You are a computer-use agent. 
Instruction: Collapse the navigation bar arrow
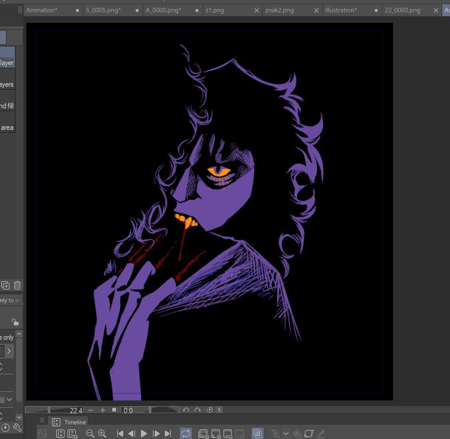(219, 410)
